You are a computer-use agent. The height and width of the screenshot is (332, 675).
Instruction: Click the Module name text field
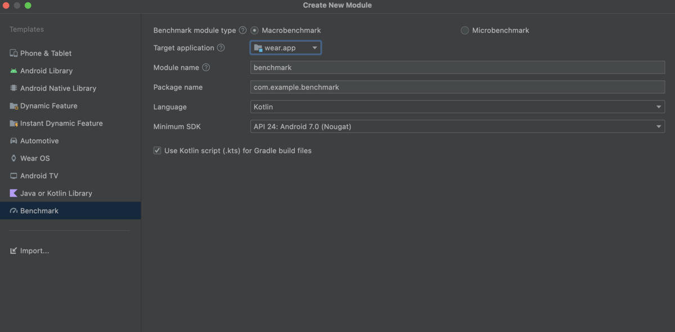(x=457, y=67)
